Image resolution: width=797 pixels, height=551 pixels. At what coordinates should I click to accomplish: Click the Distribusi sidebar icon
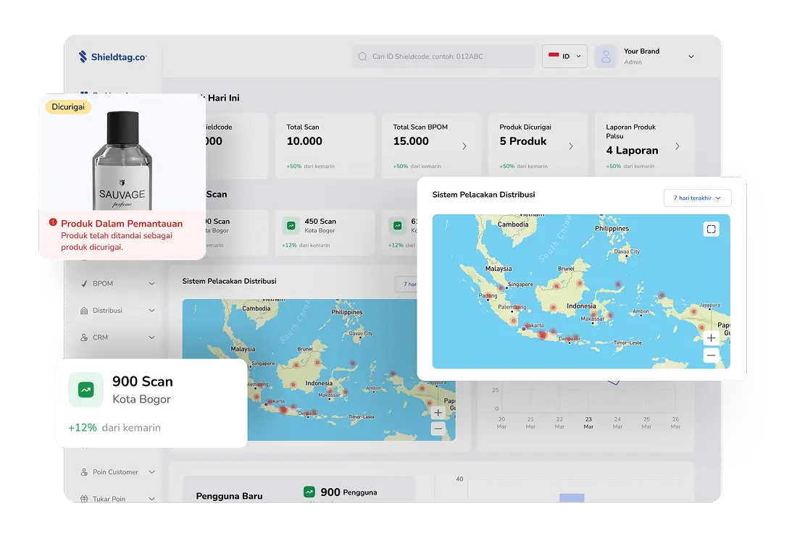click(x=84, y=311)
